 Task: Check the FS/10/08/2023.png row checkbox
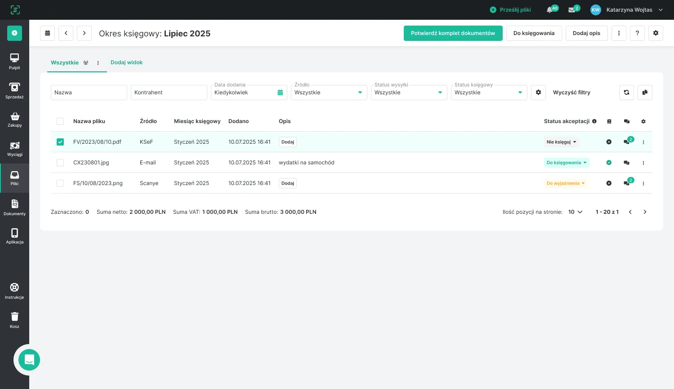pos(60,183)
